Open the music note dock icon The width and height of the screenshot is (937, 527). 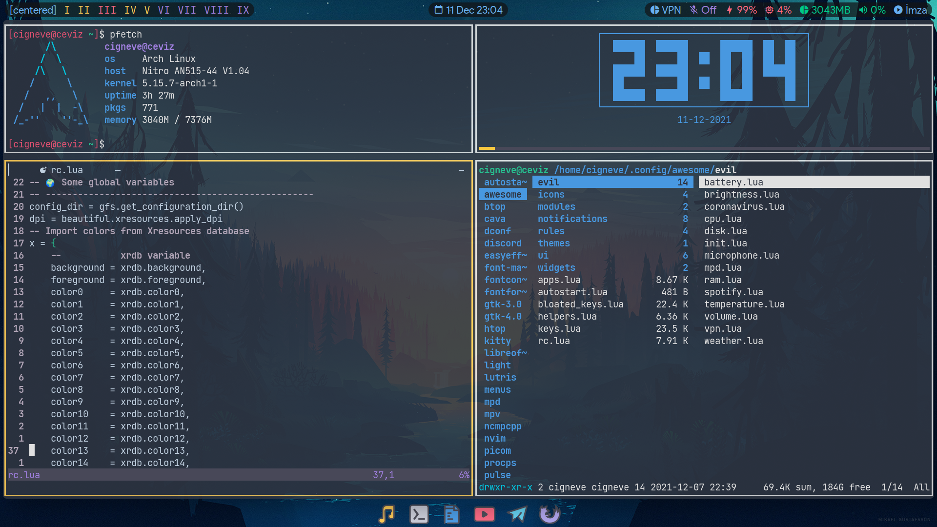pyautogui.click(x=387, y=514)
